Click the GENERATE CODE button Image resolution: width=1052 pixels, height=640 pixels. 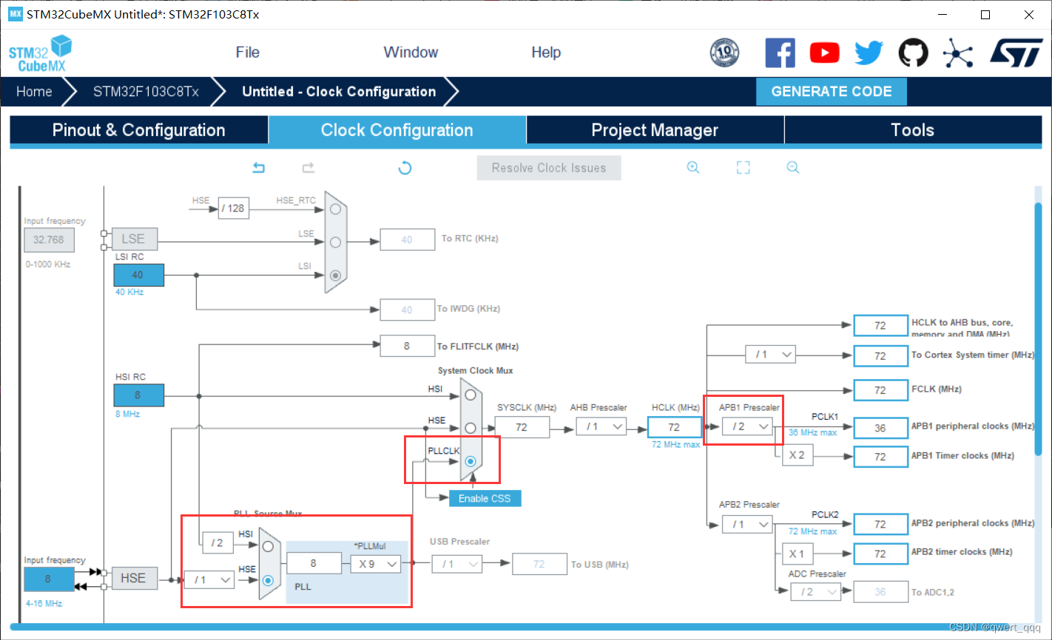(x=832, y=92)
